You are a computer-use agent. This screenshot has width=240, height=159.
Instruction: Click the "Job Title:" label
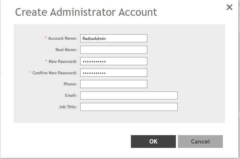coord(68,107)
